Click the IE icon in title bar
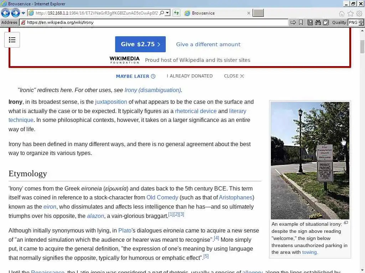 point(4,4)
